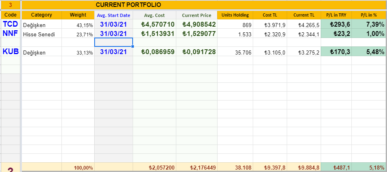This screenshot has height=172, width=387.
Task: Click the P/L in TRY header
Action: (336, 15)
